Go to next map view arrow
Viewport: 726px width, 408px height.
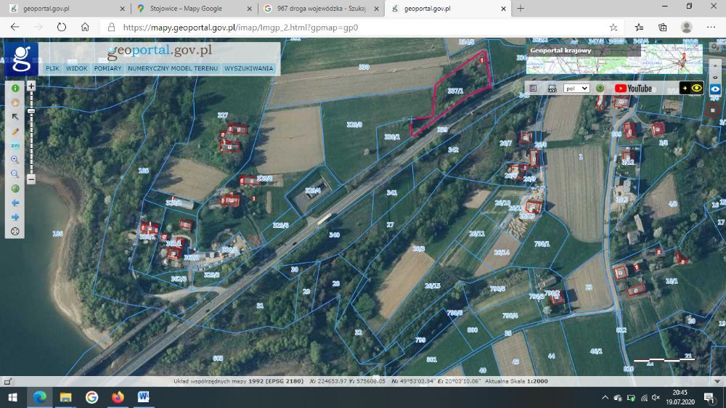point(15,217)
